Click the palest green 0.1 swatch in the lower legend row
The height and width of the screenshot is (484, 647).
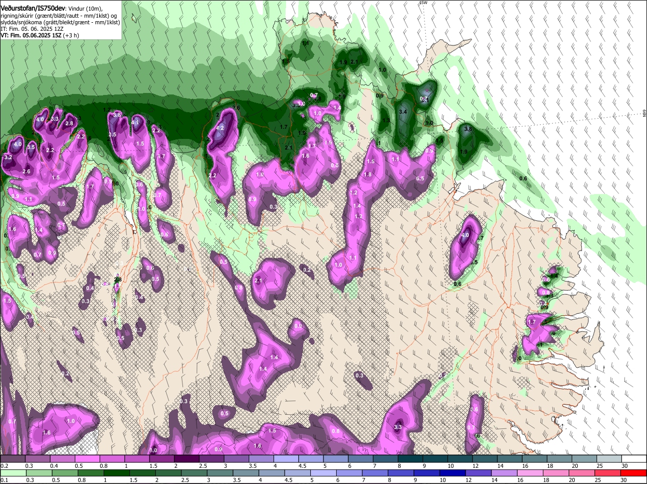click(13, 473)
